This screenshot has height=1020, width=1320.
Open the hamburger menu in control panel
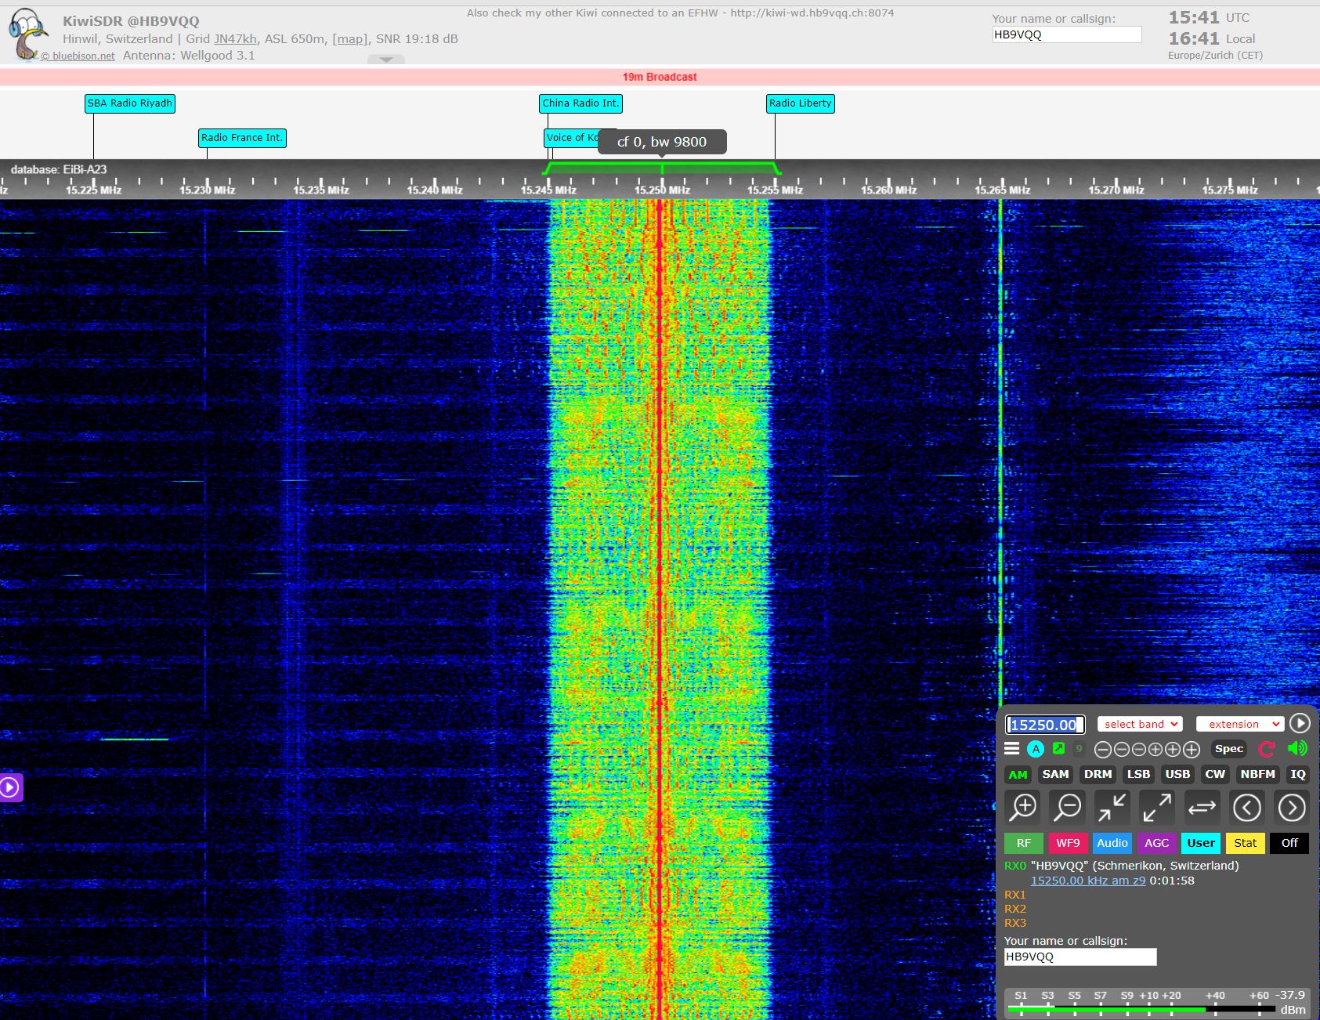coord(1012,748)
